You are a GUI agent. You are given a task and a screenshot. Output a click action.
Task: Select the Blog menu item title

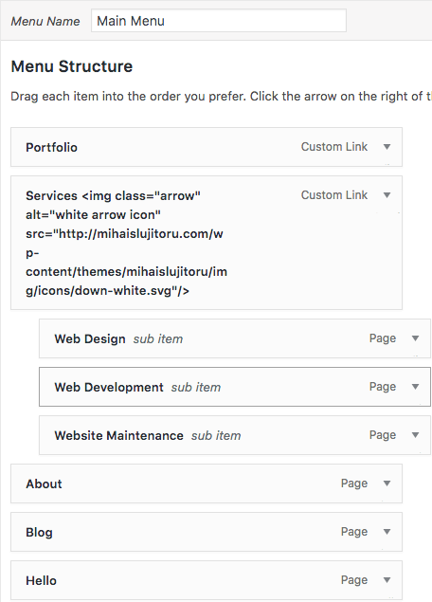click(x=39, y=533)
